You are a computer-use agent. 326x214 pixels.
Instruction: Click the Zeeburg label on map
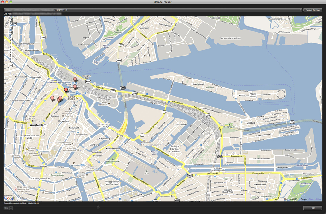click(x=251, y=123)
